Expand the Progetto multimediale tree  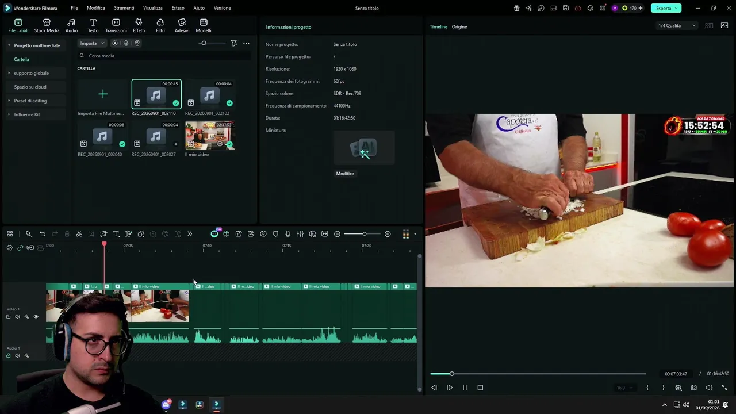(9, 45)
